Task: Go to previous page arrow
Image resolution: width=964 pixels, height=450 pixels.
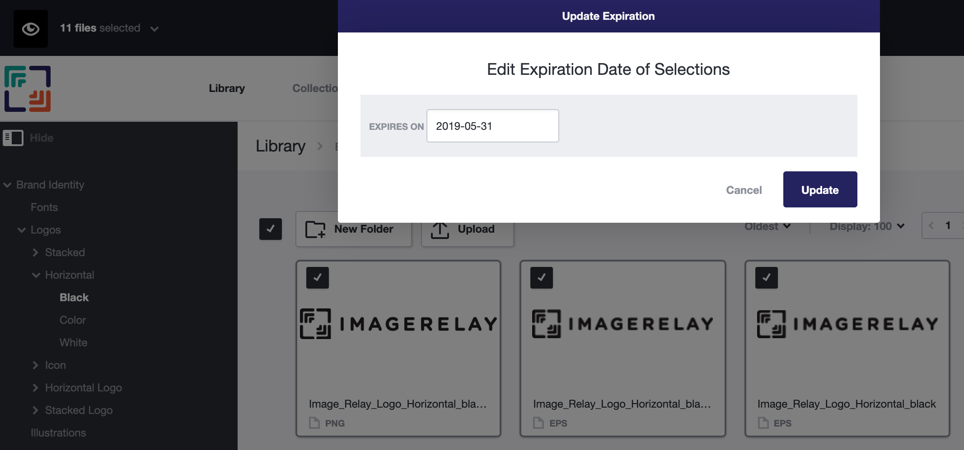Action: [931, 225]
